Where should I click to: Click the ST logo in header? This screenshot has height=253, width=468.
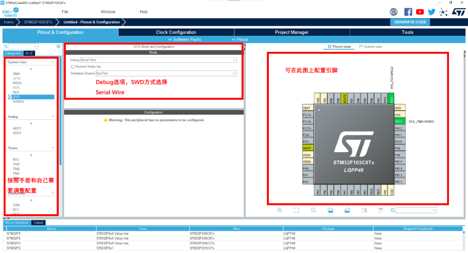(x=458, y=12)
